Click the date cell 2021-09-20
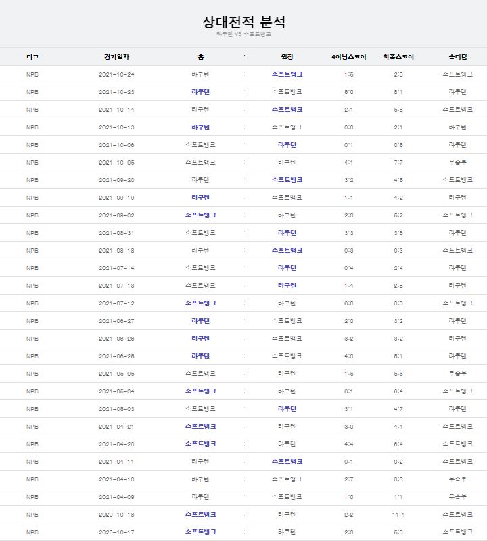487x541 pixels. [116, 180]
